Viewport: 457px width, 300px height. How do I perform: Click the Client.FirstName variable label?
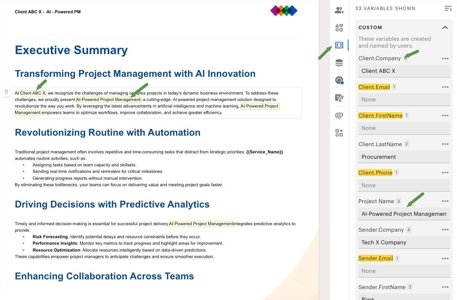[381, 116]
